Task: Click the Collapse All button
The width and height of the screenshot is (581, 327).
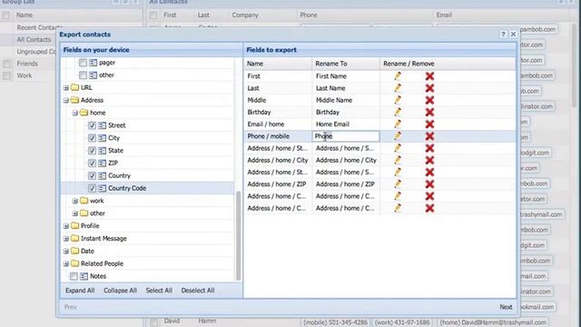Action: click(x=120, y=291)
